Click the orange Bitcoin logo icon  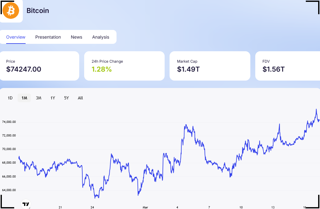pos(11,10)
